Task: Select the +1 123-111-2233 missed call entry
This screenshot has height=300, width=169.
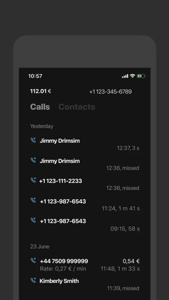Action: (x=85, y=184)
